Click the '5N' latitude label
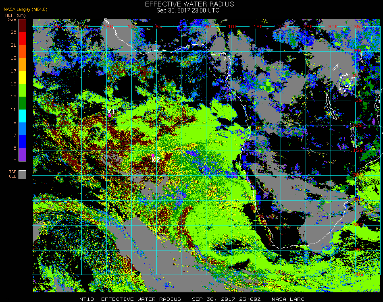This screenshot has height=302, width=383. tap(358, 51)
